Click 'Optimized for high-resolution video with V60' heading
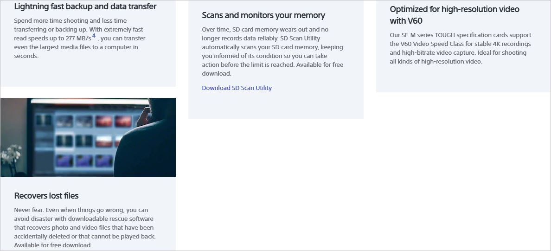The height and width of the screenshot is (251, 551). pos(455,15)
